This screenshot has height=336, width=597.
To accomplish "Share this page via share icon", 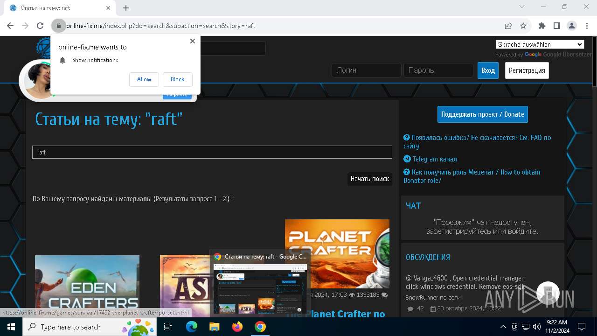I will click(x=508, y=26).
